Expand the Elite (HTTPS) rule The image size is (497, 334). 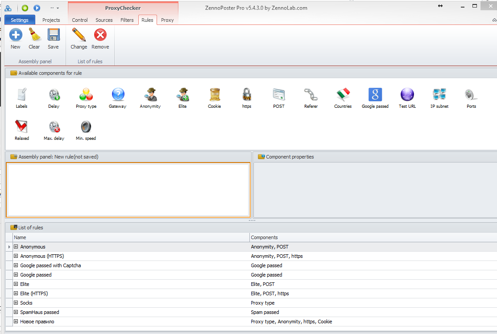point(16,293)
